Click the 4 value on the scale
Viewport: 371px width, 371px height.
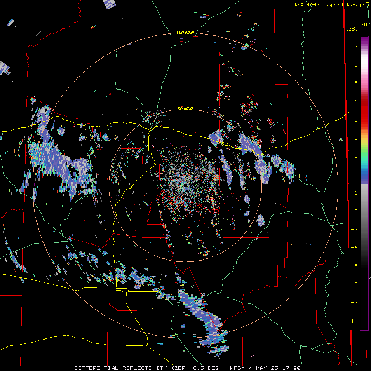point(356,101)
